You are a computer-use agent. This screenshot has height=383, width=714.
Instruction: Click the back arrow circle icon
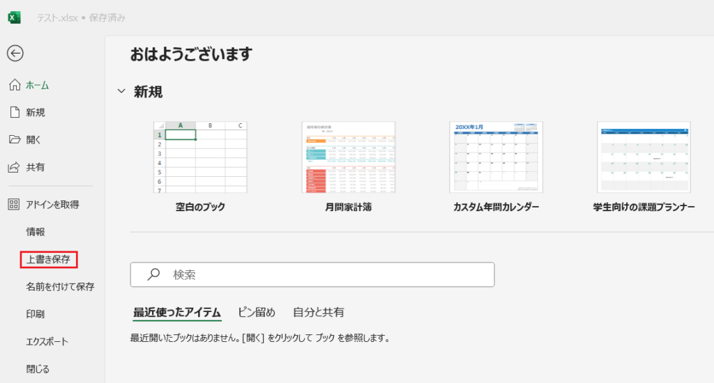(15, 53)
